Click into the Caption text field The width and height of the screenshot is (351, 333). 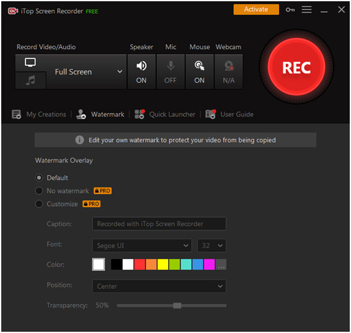coord(159,224)
